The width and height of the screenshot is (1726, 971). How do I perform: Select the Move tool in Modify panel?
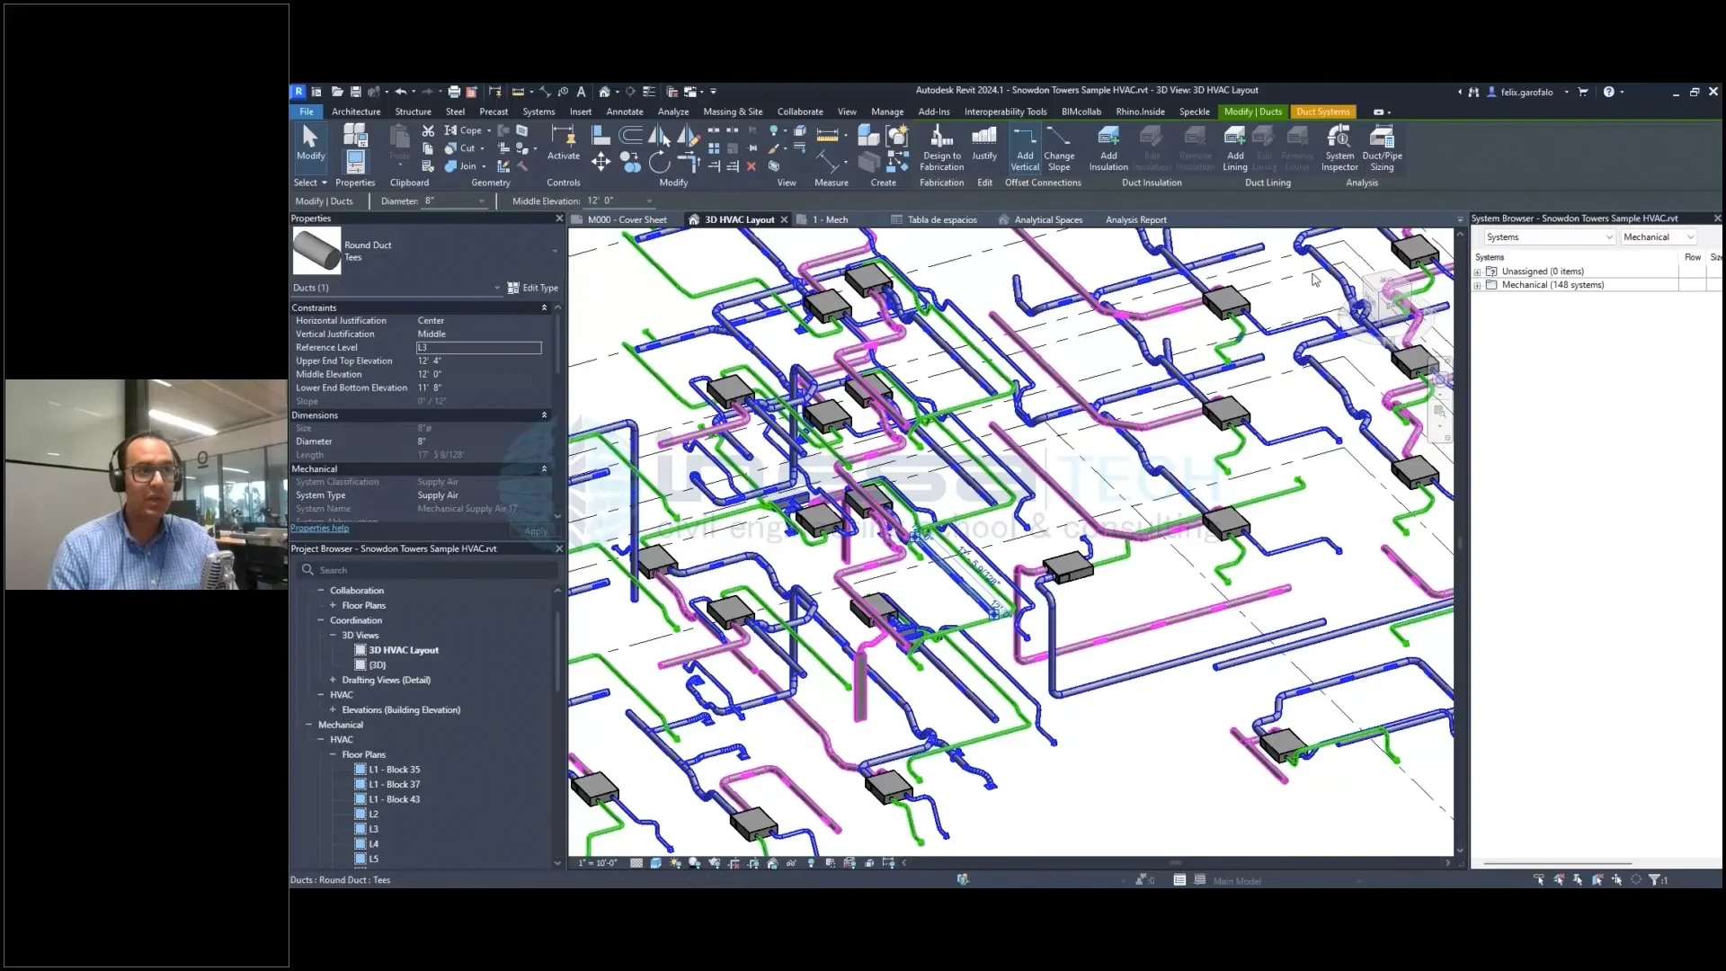tap(601, 162)
